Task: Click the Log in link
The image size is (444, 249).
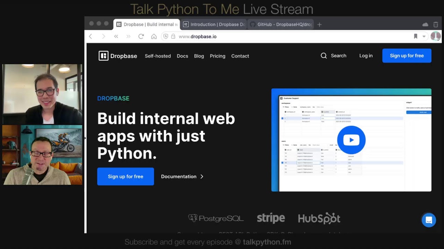Action: pos(366,56)
